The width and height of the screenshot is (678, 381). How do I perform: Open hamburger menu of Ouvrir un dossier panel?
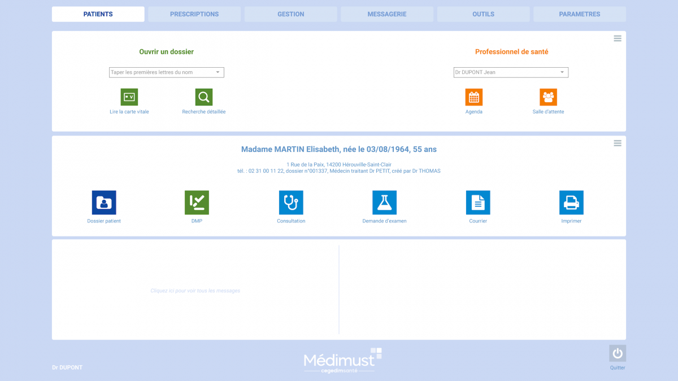pos(618,38)
